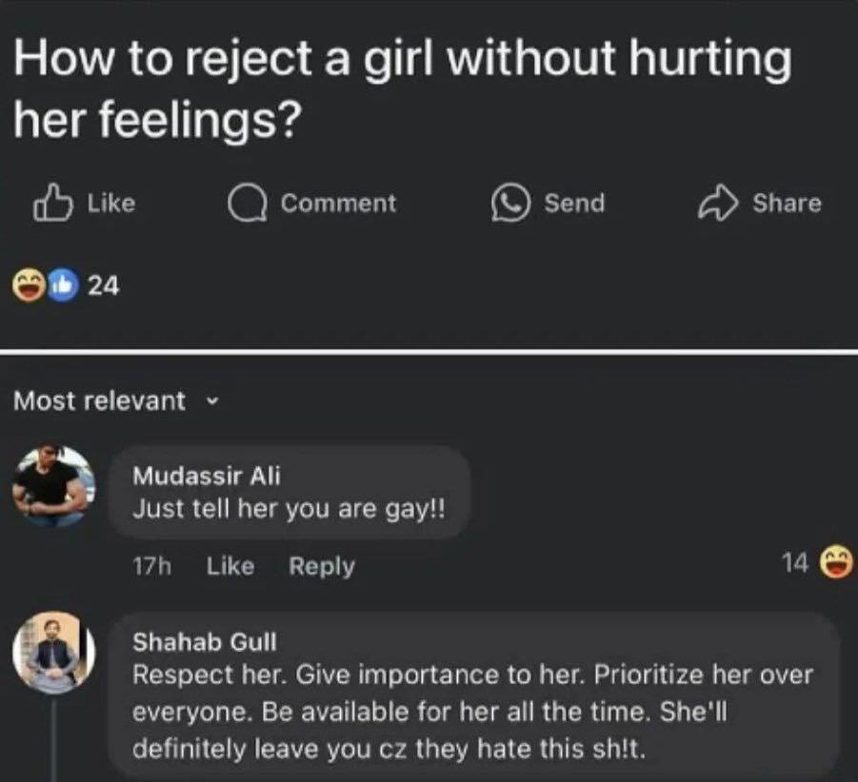Click the post text about rejecting a girl
This screenshot has height=782, width=858.
[402, 88]
